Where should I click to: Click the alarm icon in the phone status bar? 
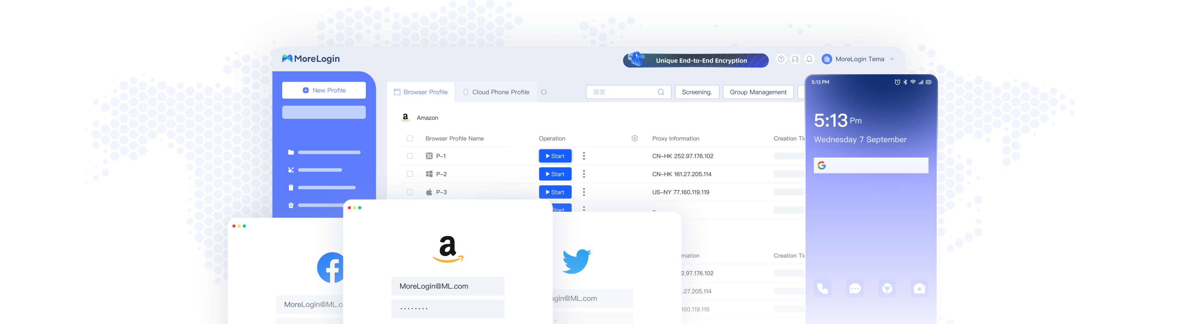897,82
